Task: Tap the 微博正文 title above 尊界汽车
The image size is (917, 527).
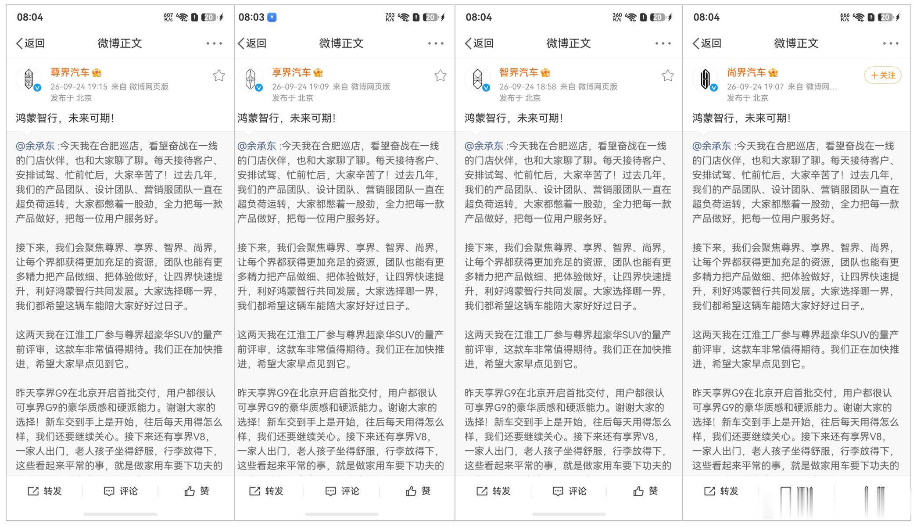Action: pyautogui.click(x=120, y=43)
